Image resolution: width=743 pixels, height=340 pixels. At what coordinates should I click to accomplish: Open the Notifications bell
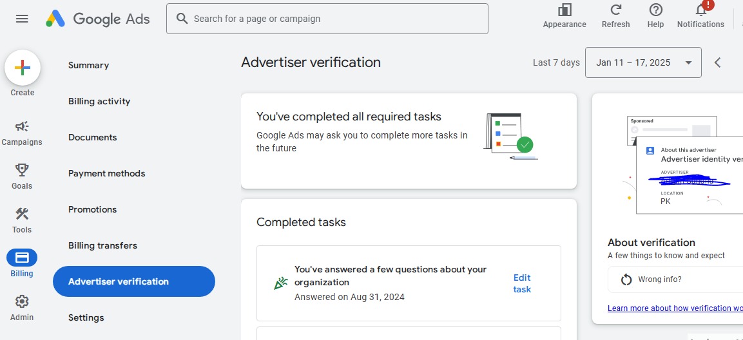[x=700, y=10]
